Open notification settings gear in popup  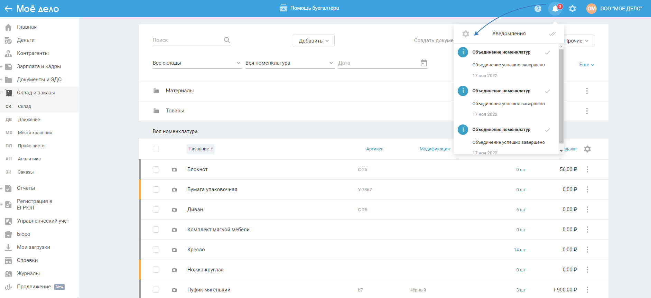tap(465, 34)
